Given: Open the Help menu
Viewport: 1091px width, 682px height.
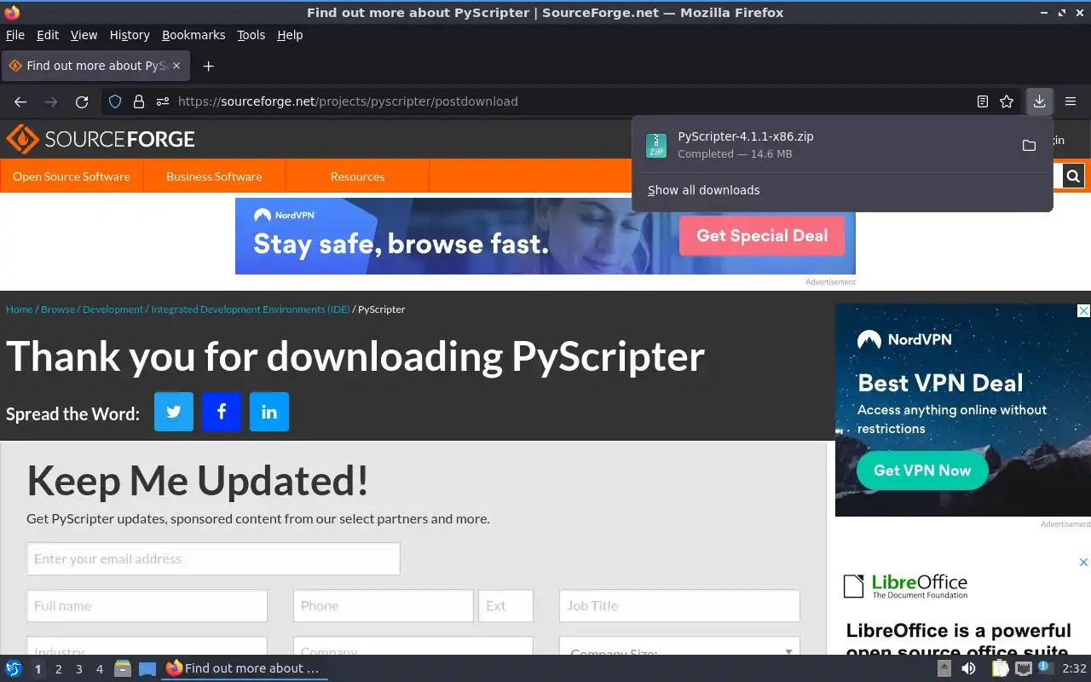Looking at the screenshot, I should pos(290,35).
